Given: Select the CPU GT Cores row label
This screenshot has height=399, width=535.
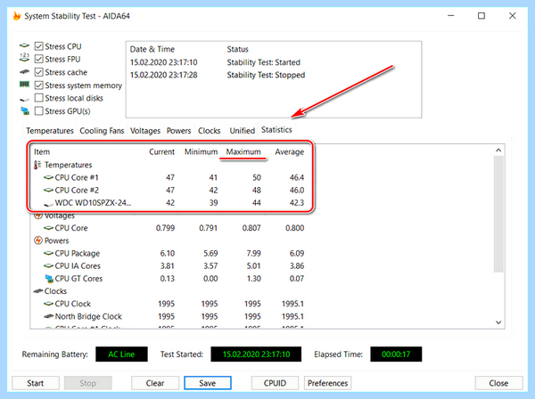Looking at the screenshot, I should point(78,279).
